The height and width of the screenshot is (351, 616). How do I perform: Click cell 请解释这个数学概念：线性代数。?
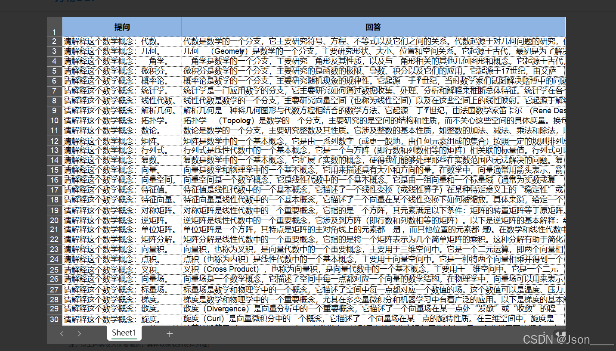point(122,101)
